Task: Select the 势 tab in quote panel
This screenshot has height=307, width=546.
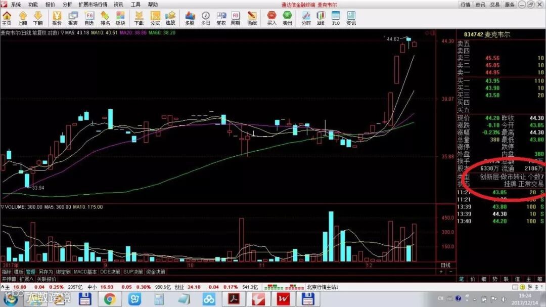Action: pyautogui.click(x=495, y=279)
